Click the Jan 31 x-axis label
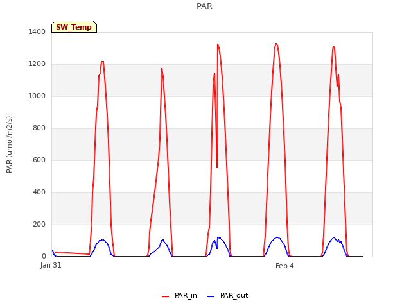 click(51, 265)
